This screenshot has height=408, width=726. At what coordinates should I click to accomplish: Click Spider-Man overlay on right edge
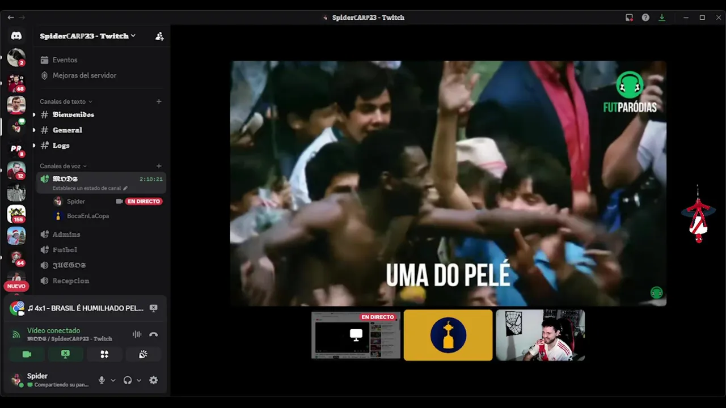[698, 214]
